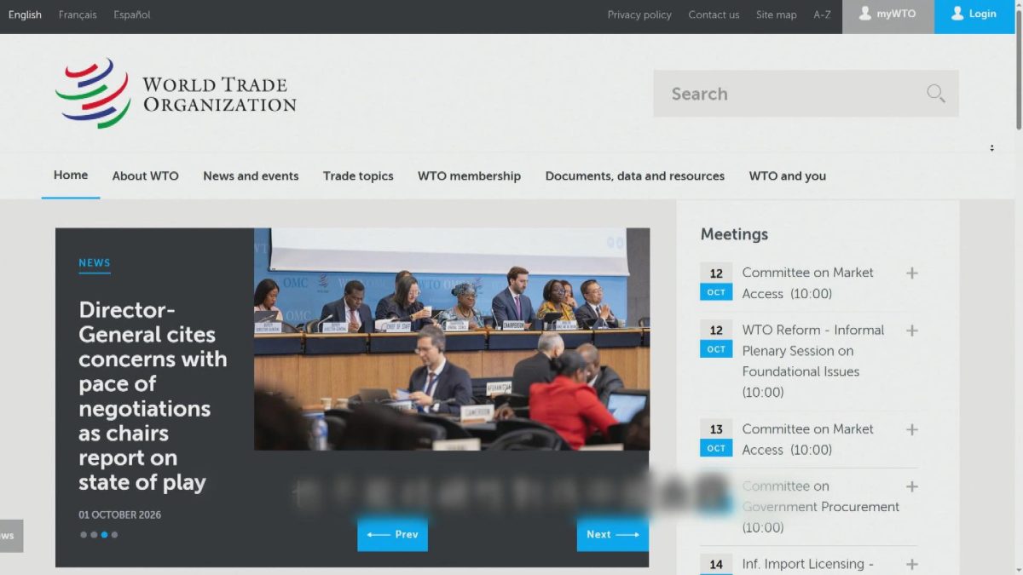Viewport: 1023px width, 575px height.
Task: Open the Contact us link
Action: click(714, 14)
